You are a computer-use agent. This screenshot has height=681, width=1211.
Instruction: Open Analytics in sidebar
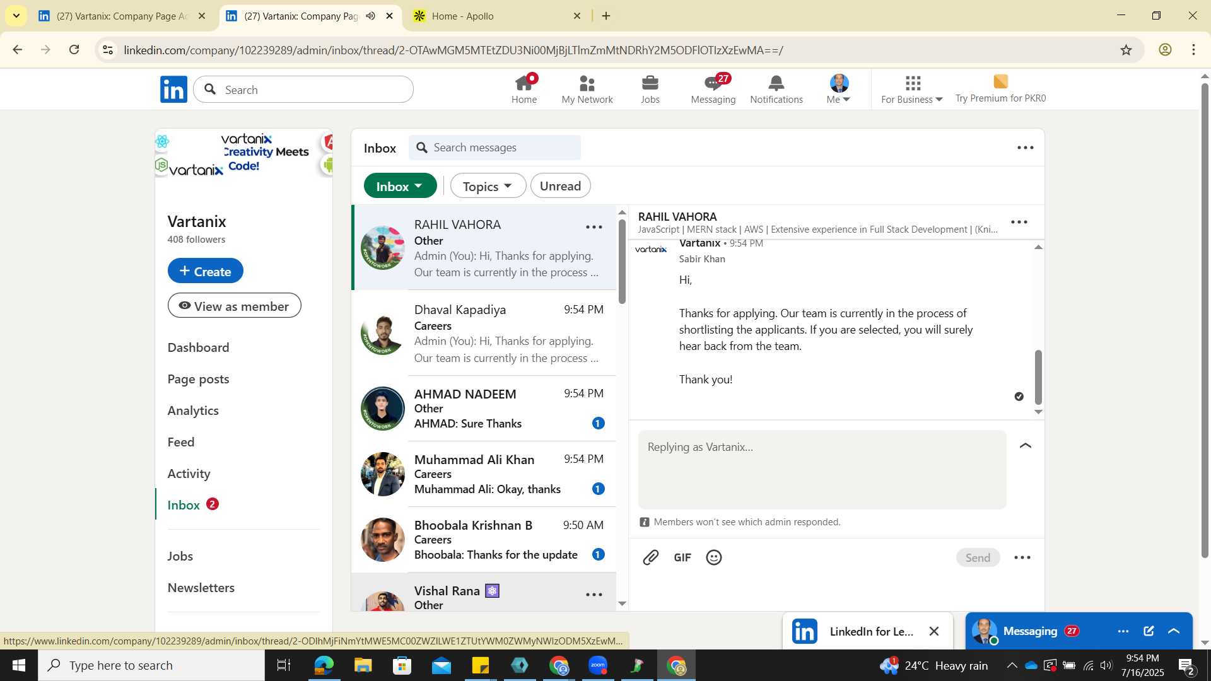(193, 410)
